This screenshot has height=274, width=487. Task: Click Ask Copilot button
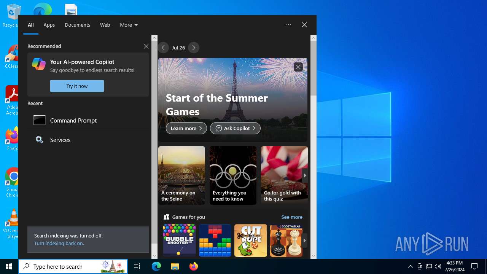235,128
